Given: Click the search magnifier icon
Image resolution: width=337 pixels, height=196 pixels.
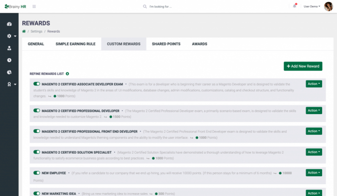Looking at the screenshot, I should pos(145,6).
